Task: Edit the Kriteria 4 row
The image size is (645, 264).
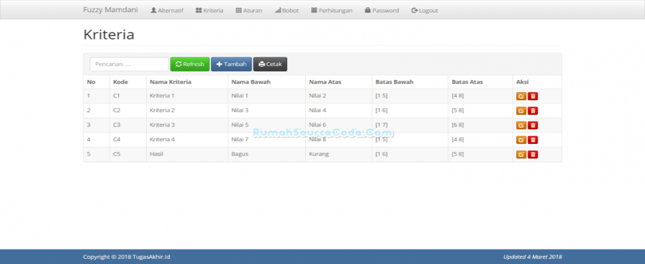Action: tap(521, 140)
